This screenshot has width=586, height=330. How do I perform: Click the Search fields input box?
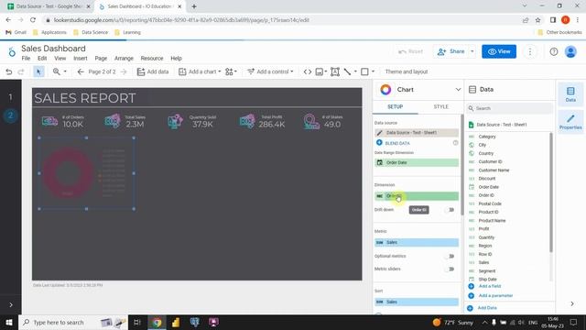click(510, 108)
